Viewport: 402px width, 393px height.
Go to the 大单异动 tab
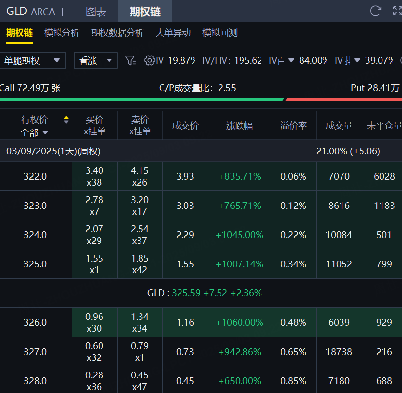(x=173, y=33)
